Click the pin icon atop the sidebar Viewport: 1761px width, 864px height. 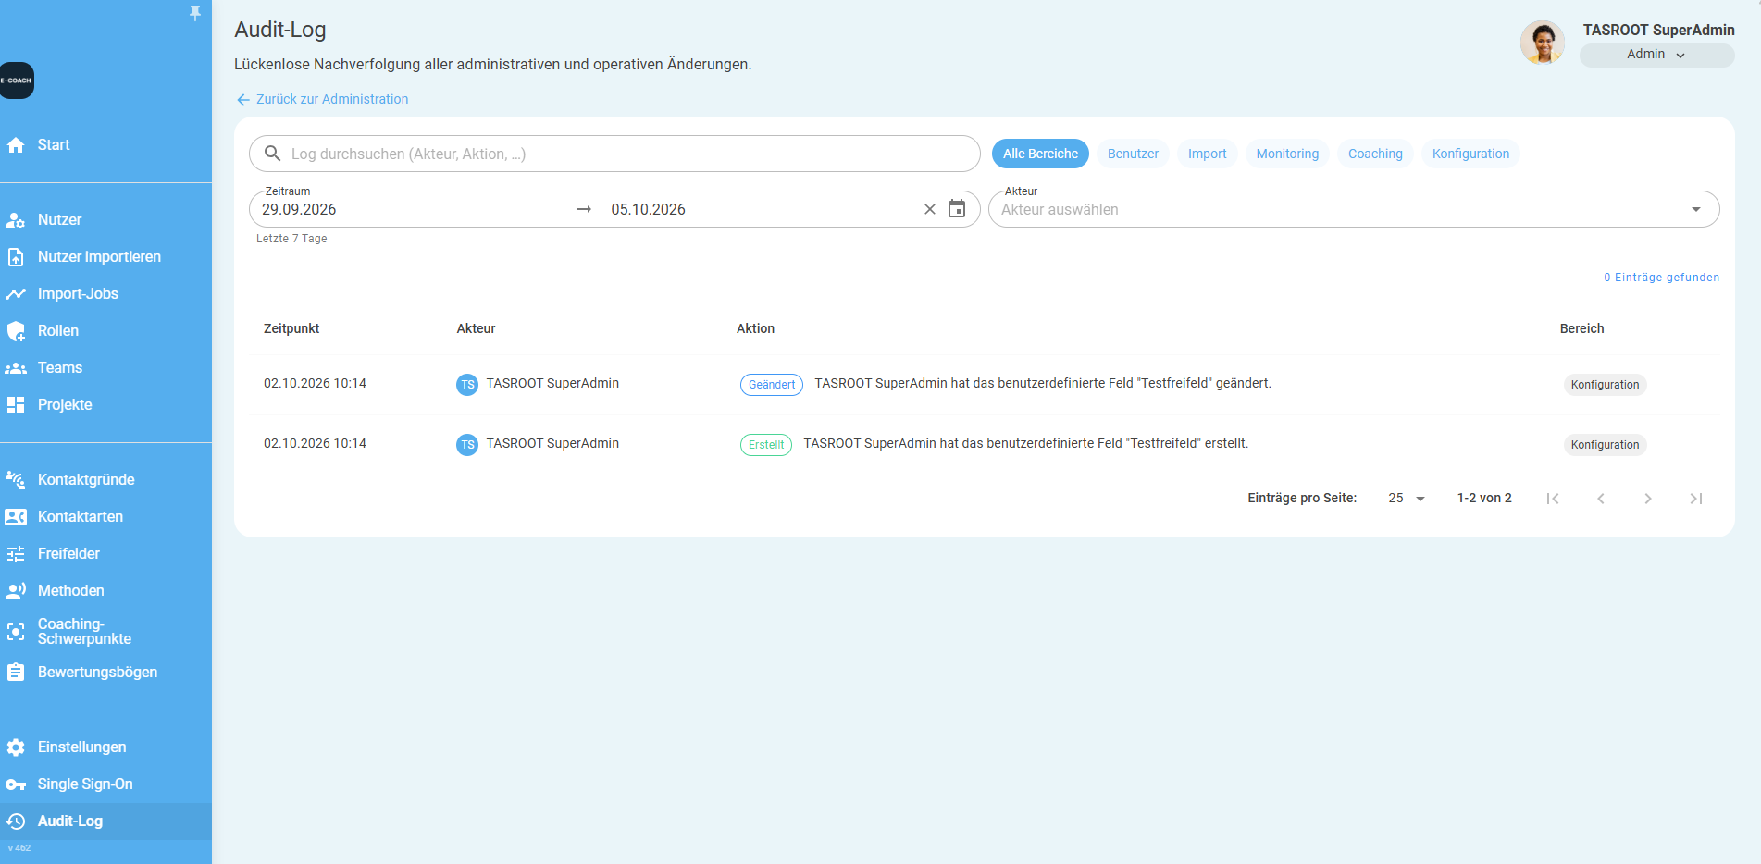coord(194,13)
